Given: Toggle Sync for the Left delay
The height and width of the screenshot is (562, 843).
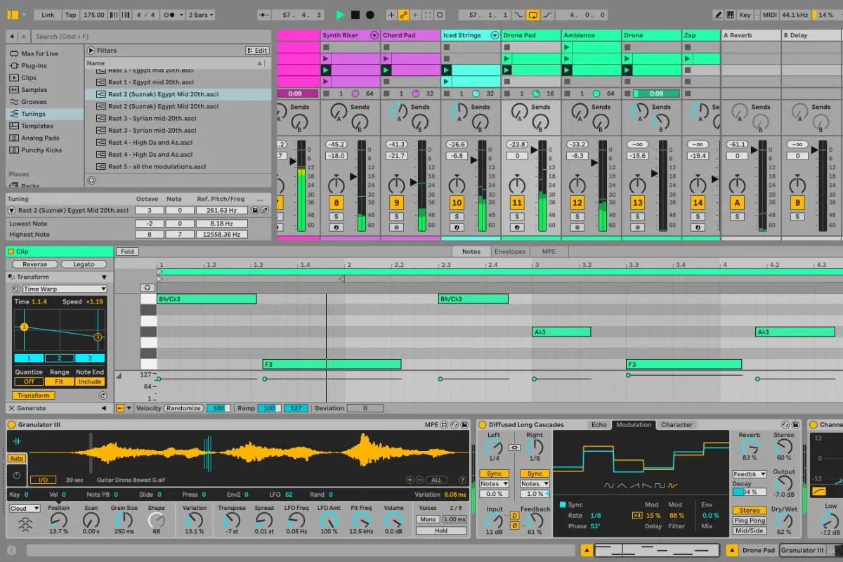Looking at the screenshot, I should (494, 473).
